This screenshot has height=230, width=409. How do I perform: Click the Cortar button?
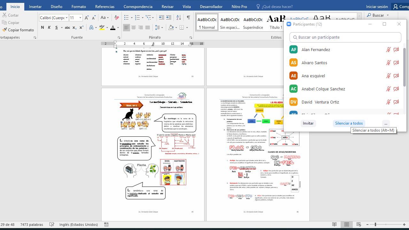pos(11,15)
